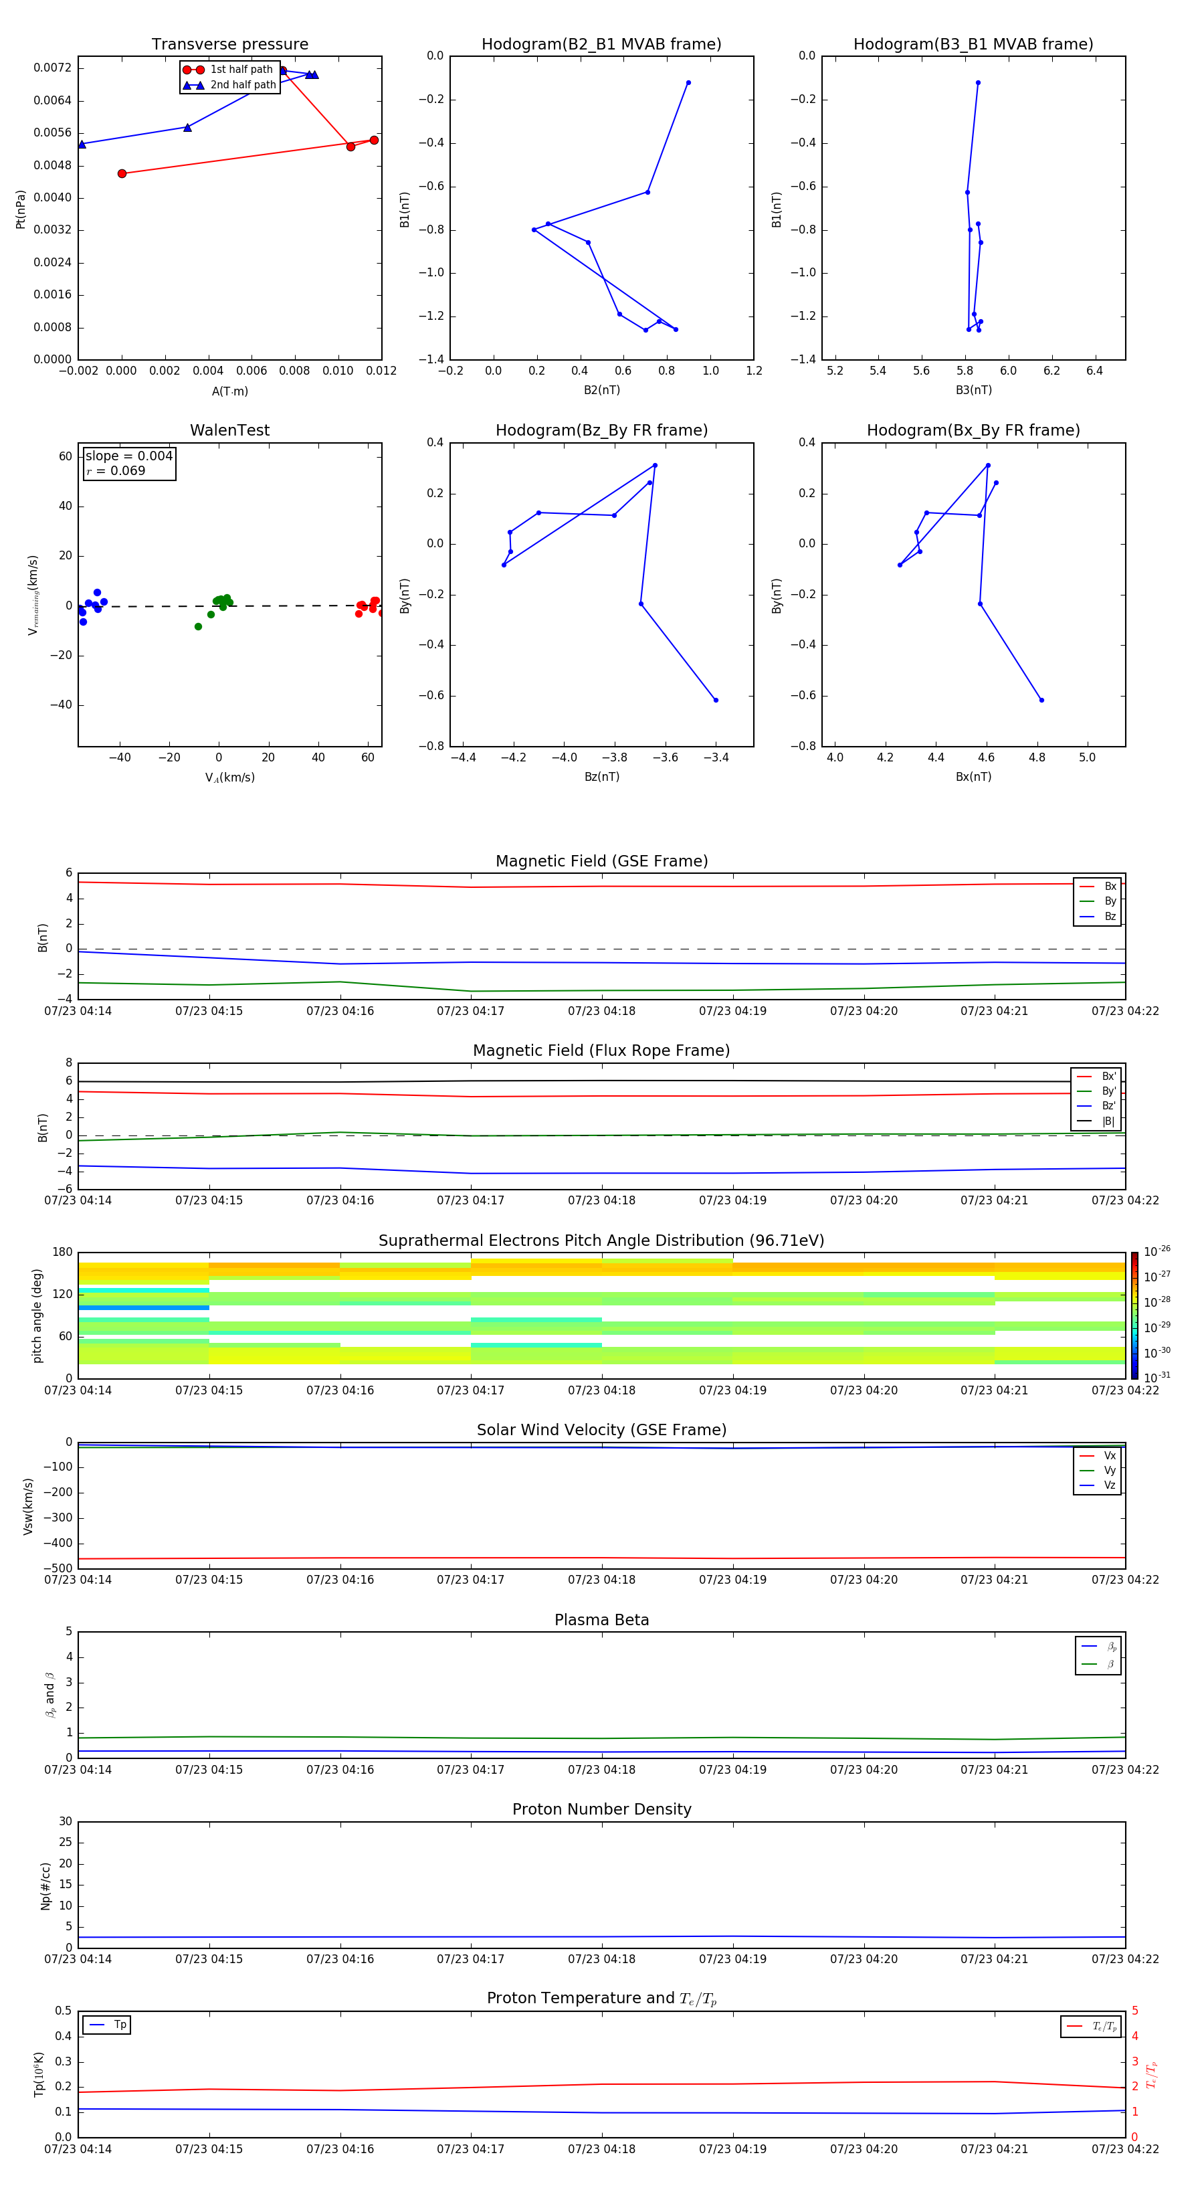Click the "pitch angle (deg)" y-axis label

(37, 1315)
